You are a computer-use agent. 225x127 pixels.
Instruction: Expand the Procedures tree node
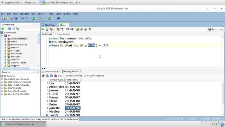click(x=5, y=54)
